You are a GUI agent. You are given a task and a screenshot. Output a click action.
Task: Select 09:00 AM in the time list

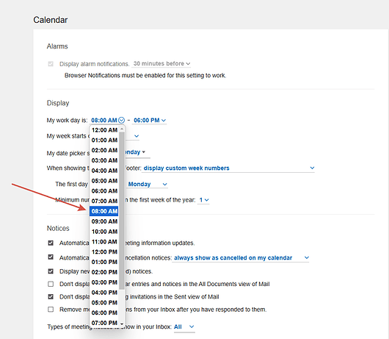coord(104,221)
